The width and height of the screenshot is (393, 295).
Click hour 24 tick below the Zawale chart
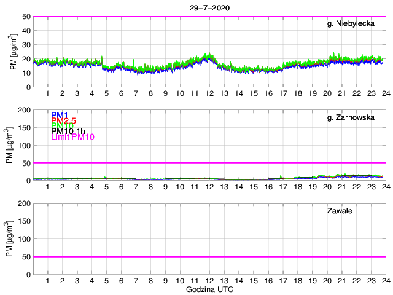385,280
